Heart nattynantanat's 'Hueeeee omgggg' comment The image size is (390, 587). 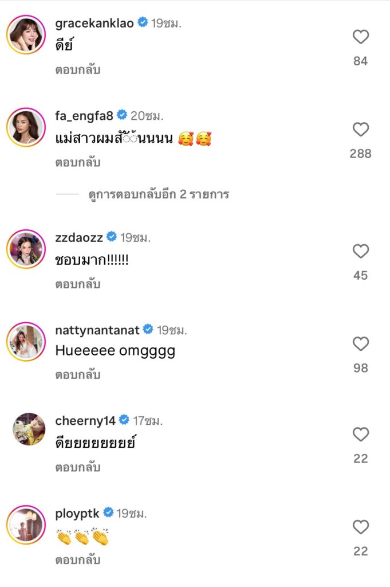click(x=360, y=344)
